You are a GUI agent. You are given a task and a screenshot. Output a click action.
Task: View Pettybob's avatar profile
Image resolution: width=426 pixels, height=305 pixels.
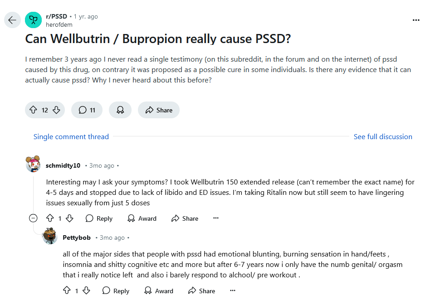click(x=50, y=236)
